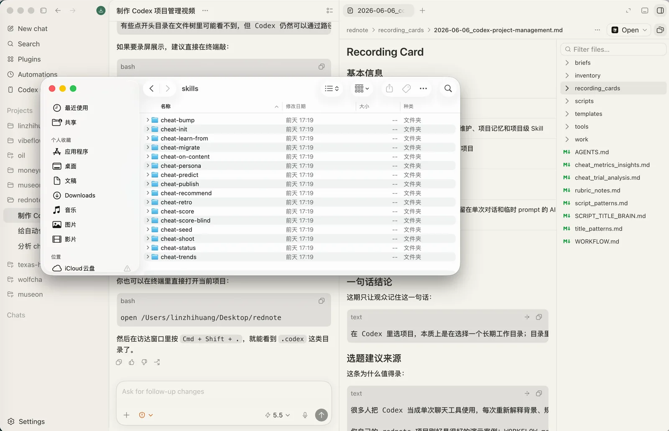This screenshot has width=669, height=431.
Task: Open AGENTS.md in the file tree
Action: tap(592, 152)
